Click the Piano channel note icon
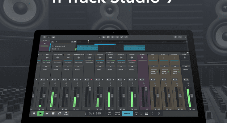Image resolution: width=227 pixels, height=123 pixels. [152, 58]
